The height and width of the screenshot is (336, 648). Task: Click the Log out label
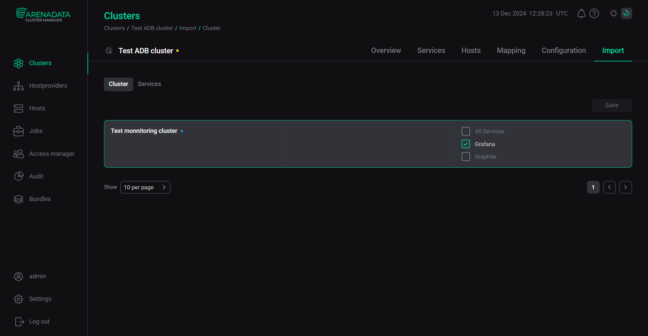coord(39,321)
